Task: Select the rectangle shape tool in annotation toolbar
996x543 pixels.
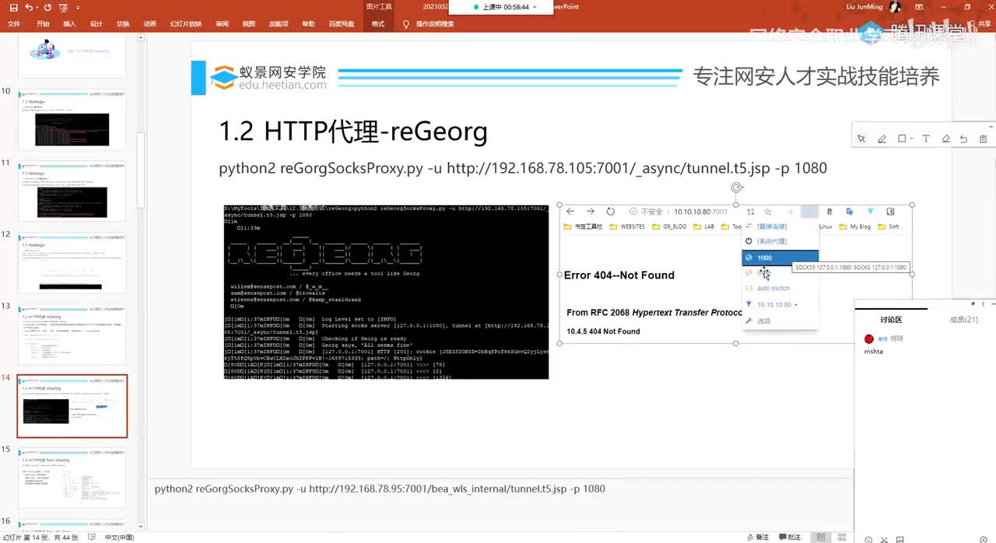Action: pyautogui.click(x=902, y=138)
